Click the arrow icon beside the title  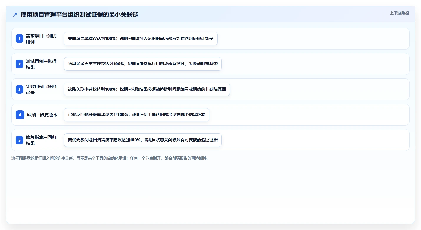coord(15,15)
